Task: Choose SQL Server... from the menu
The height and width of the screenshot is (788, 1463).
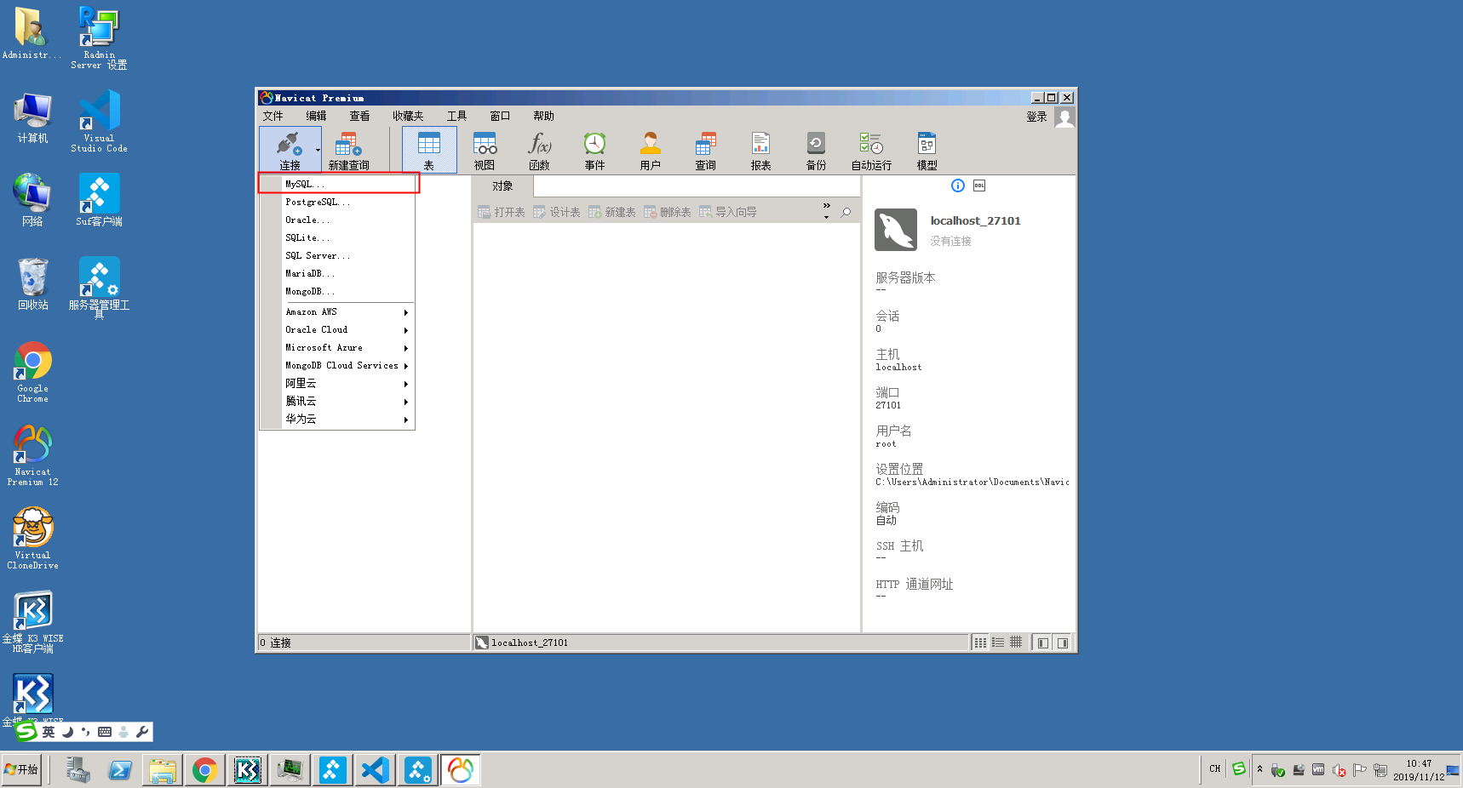Action: 337,256
